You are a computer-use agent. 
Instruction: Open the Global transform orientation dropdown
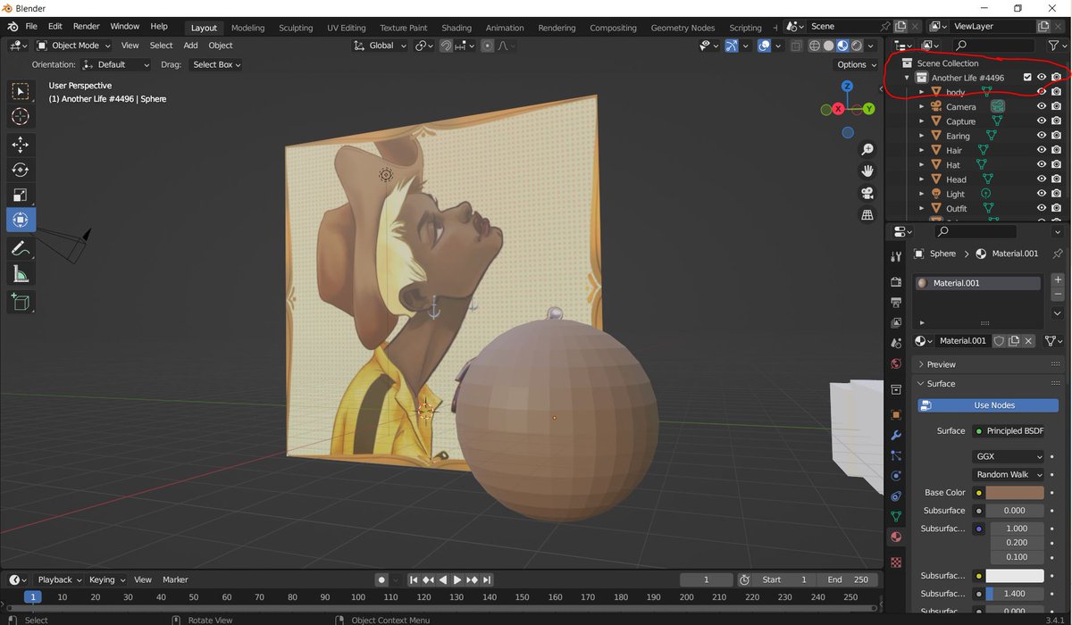(x=381, y=46)
